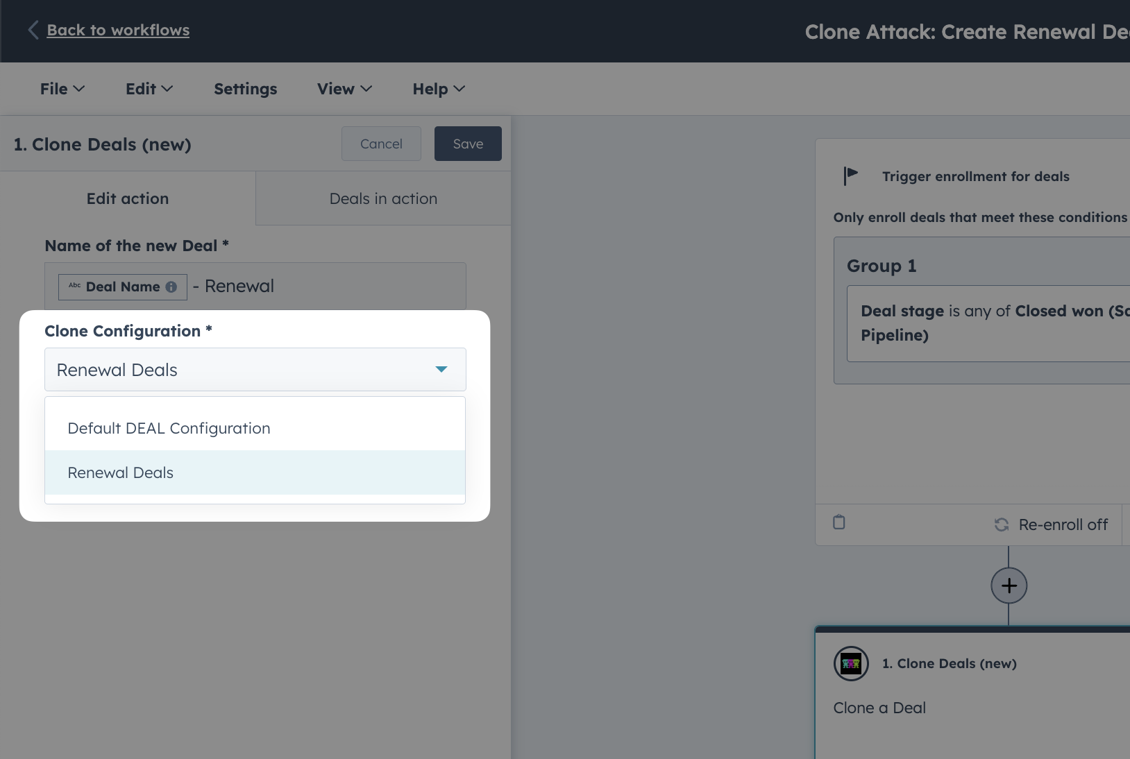Switch to the Edit action tab

tap(127, 198)
